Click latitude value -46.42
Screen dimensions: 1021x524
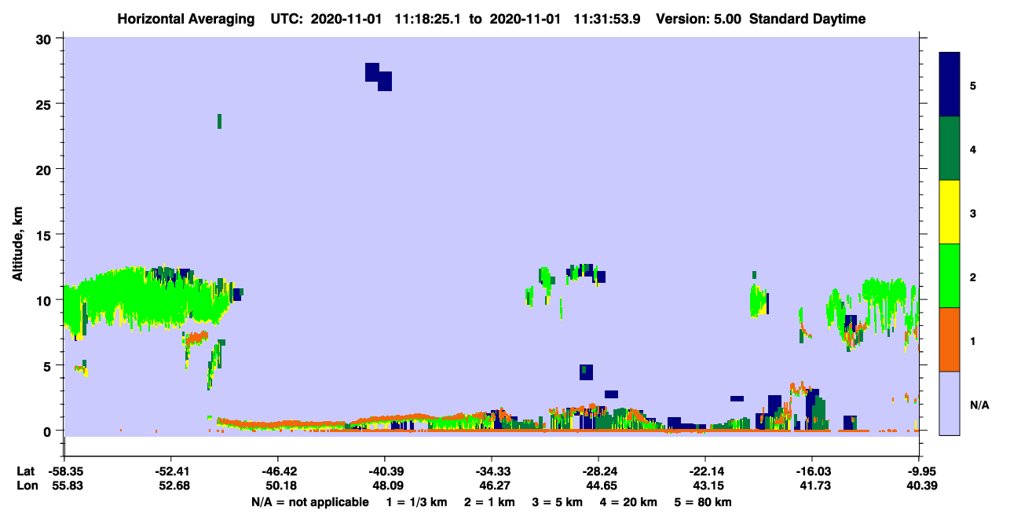tap(277, 471)
